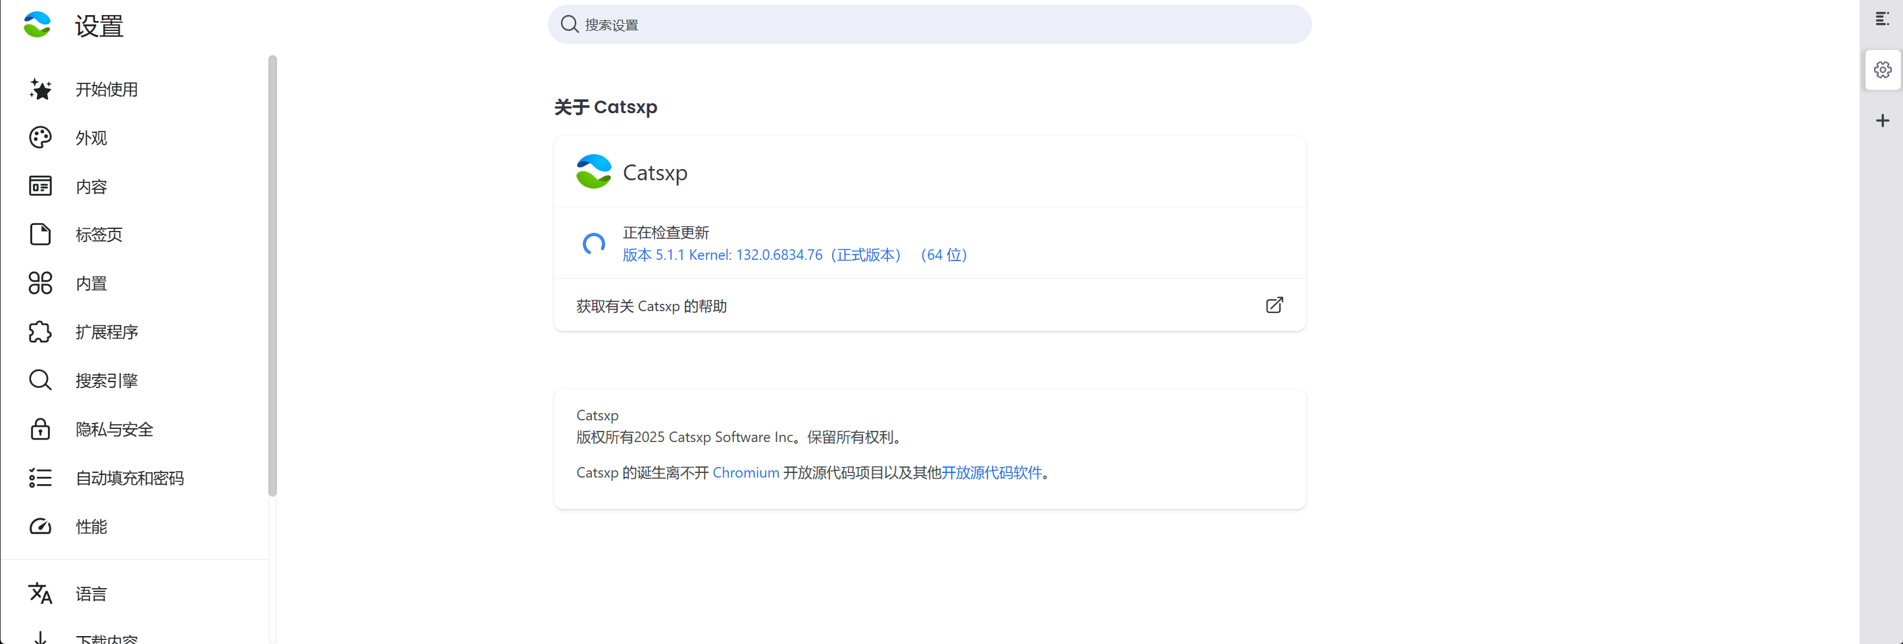Click the magnifier icon in search bar

tap(569, 24)
